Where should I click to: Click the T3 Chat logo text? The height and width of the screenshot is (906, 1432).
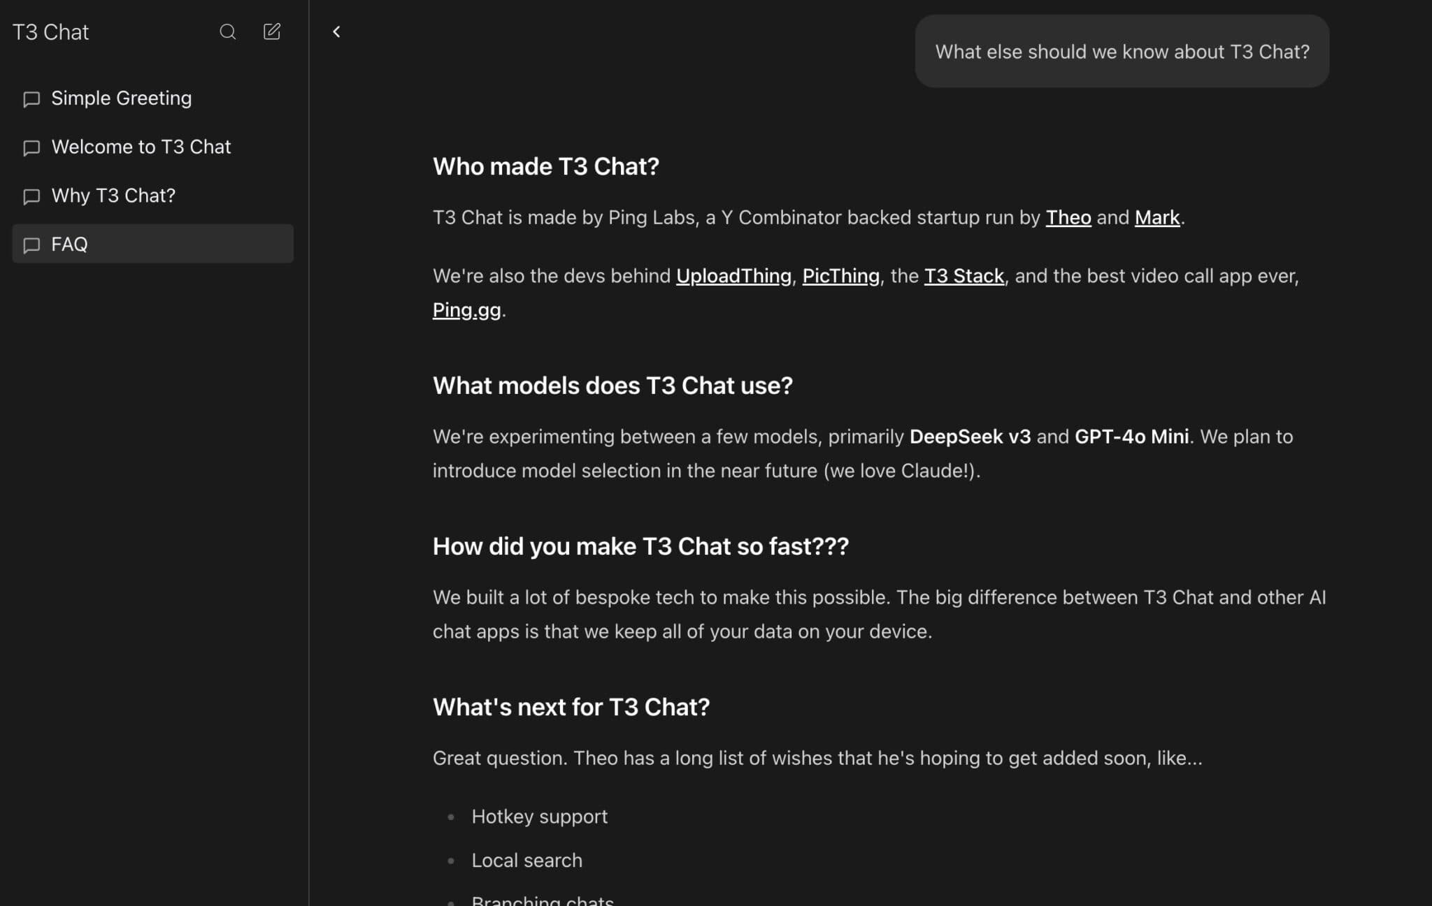[50, 31]
